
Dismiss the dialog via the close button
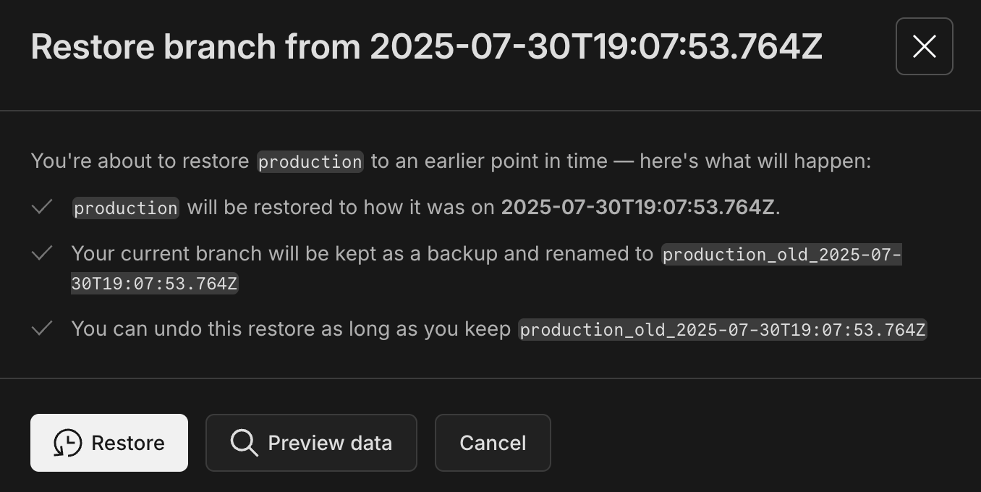(924, 46)
